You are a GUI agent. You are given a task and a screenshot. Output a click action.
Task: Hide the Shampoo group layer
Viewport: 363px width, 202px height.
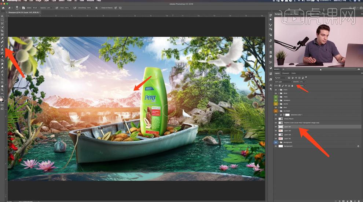coord(276,100)
